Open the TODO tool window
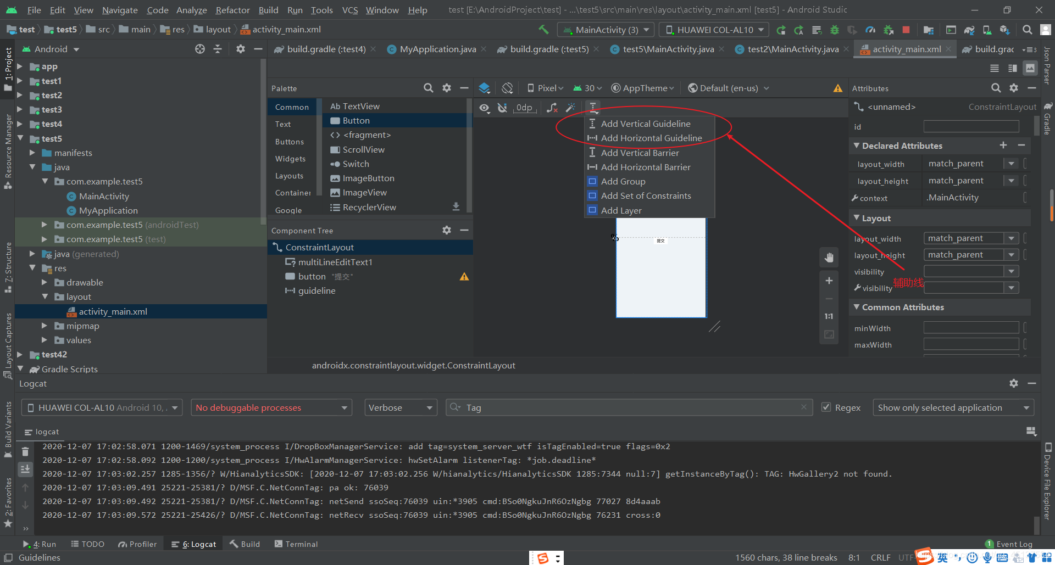The width and height of the screenshot is (1055, 565). (x=88, y=544)
